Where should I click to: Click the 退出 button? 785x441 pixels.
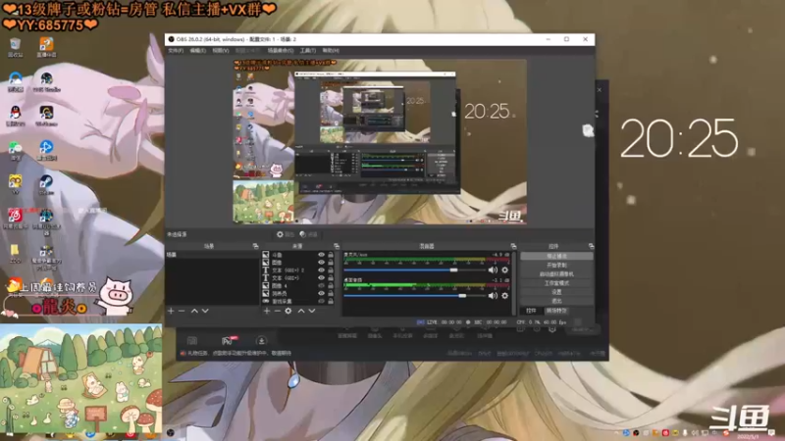click(556, 301)
